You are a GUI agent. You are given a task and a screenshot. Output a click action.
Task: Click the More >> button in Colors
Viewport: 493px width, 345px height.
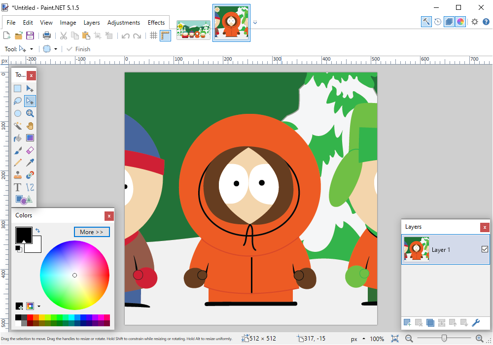[x=92, y=232]
